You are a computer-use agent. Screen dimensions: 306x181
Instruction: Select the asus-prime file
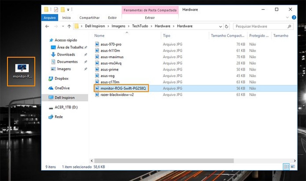click(109, 69)
